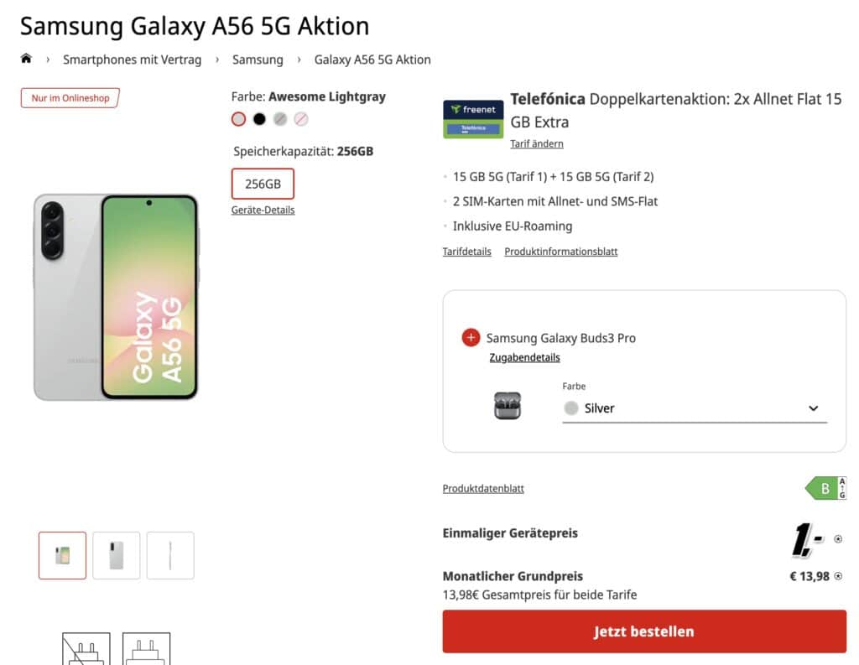Open the Produktinformationsblatt link

(560, 252)
